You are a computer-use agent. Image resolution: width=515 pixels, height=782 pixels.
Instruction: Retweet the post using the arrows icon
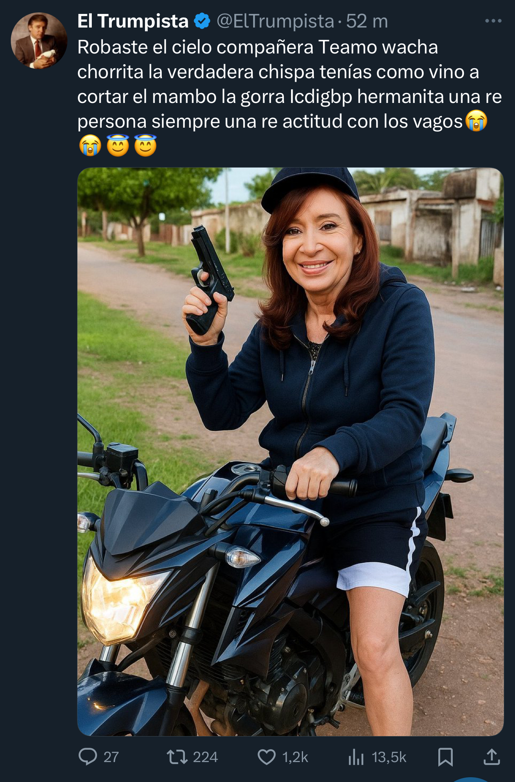point(177,757)
